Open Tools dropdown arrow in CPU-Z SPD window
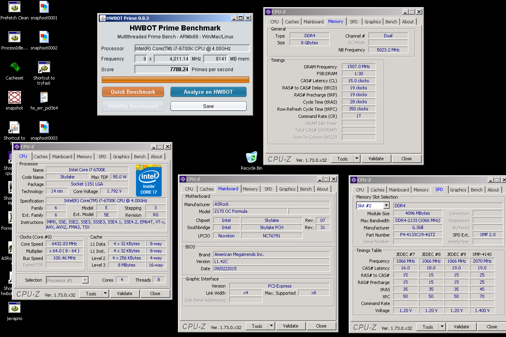The image size is (506, 337). click(x=442, y=327)
